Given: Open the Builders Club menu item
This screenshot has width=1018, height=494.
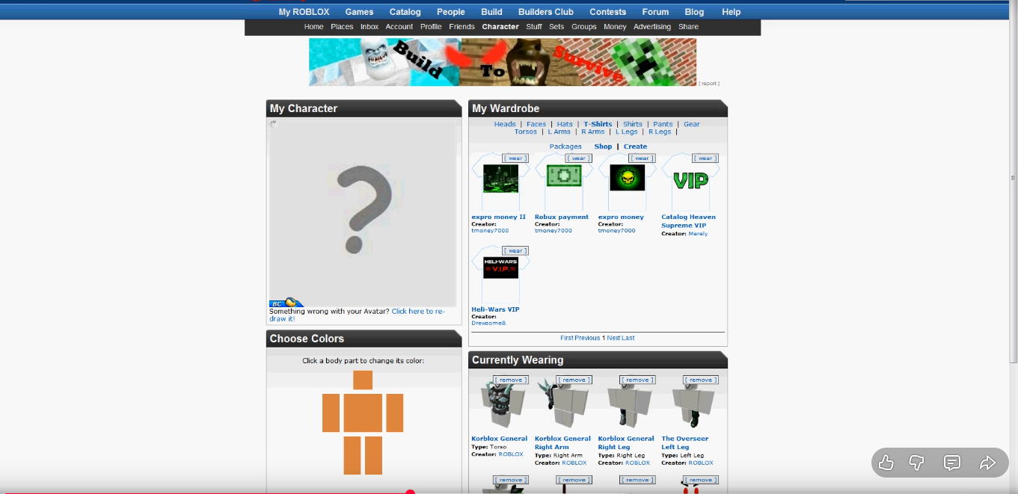Looking at the screenshot, I should pos(546,12).
